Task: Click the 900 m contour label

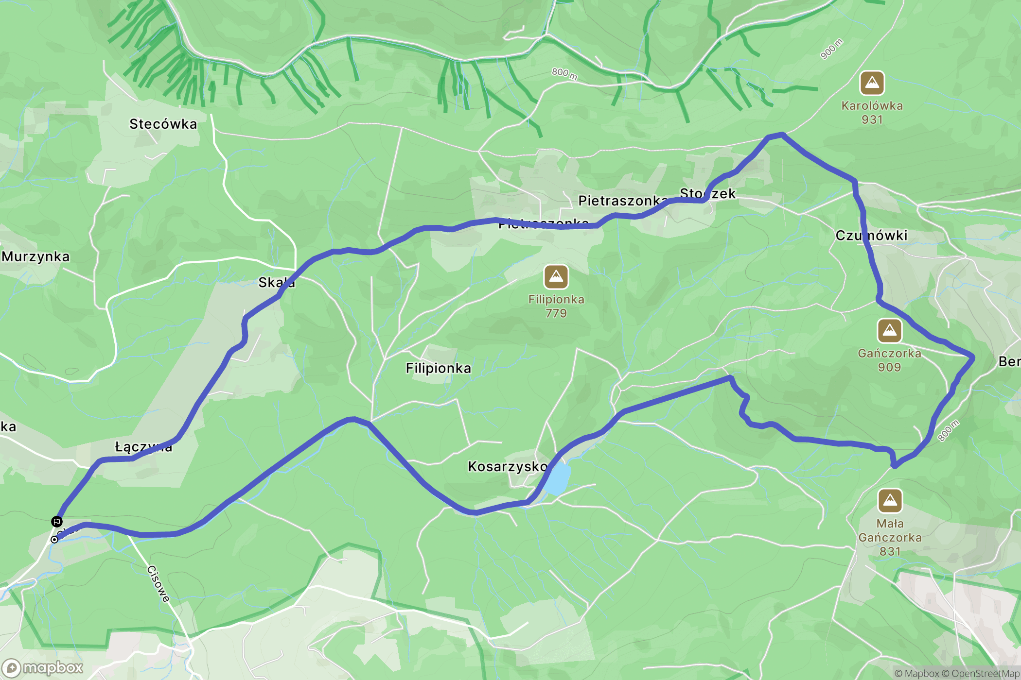Action: (x=831, y=50)
